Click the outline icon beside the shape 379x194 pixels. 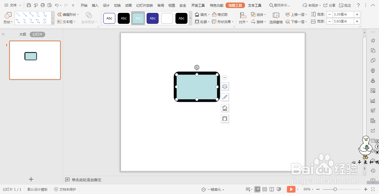point(225,119)
